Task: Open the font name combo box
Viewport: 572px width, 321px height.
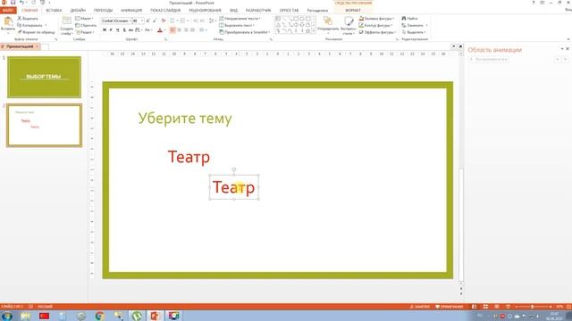Action: [116, 21]
